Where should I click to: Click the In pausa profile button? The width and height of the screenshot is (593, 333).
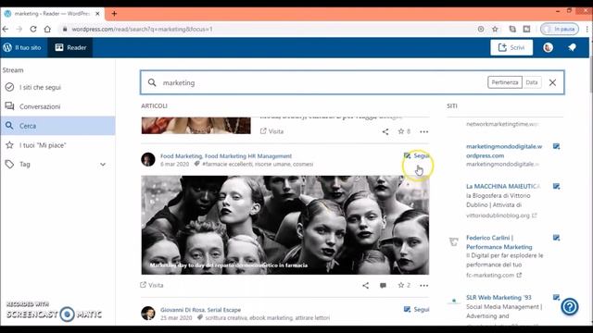point(560,29)
